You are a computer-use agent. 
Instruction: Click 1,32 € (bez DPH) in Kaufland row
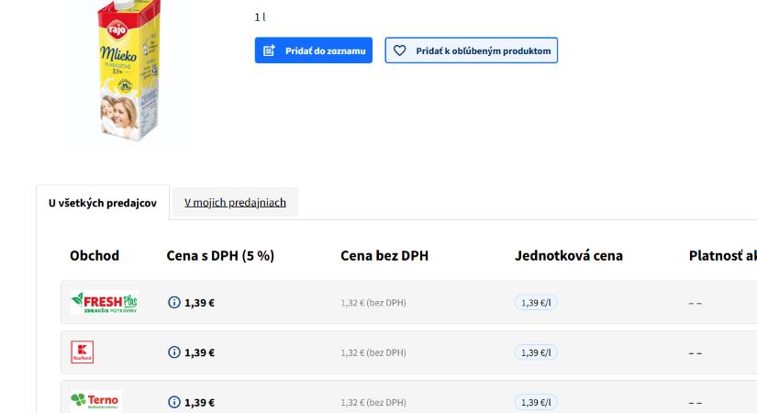[373, 352]
